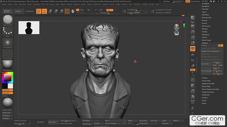Open the BasicMaterial selector
The height and width of the screenshot is (127, 227).
(x=8, y=65)
